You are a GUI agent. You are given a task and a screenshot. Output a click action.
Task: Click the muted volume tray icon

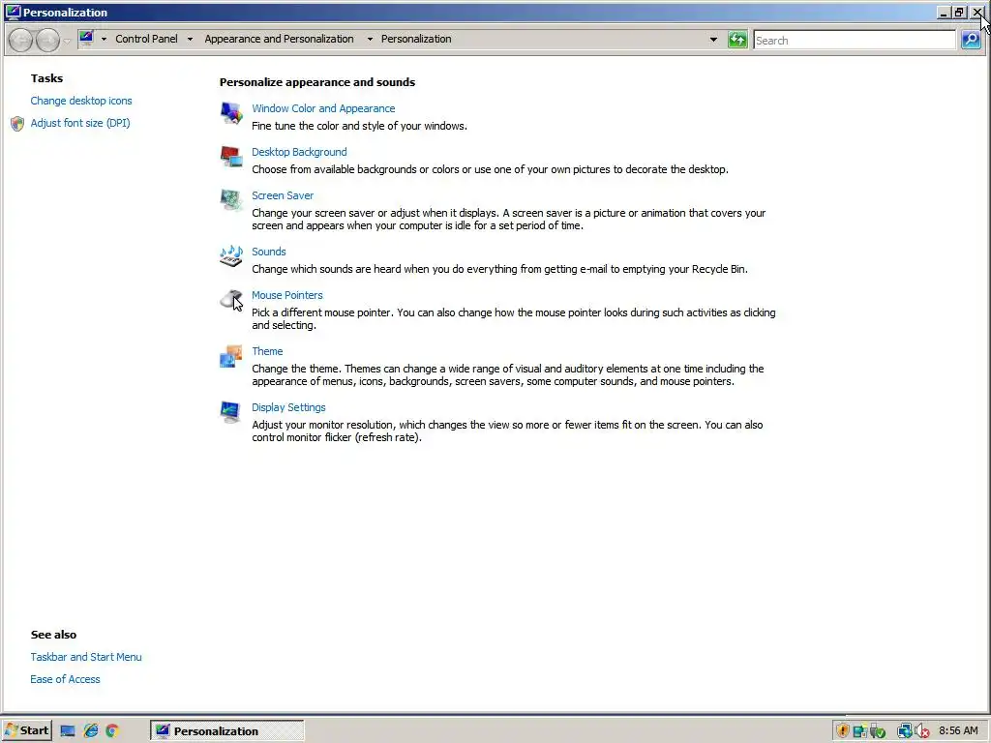pos(922,731)
